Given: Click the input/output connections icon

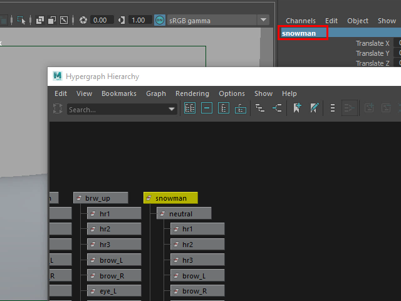Looking at the screenshot, I should click(x=277, y=108).
